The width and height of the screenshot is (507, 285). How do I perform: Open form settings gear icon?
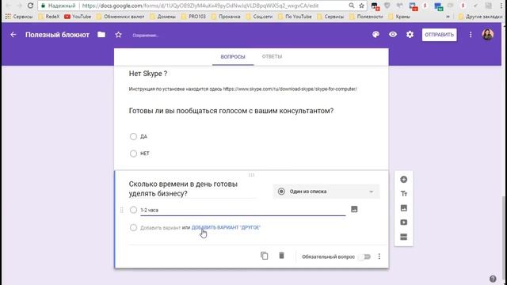[410, 34]
